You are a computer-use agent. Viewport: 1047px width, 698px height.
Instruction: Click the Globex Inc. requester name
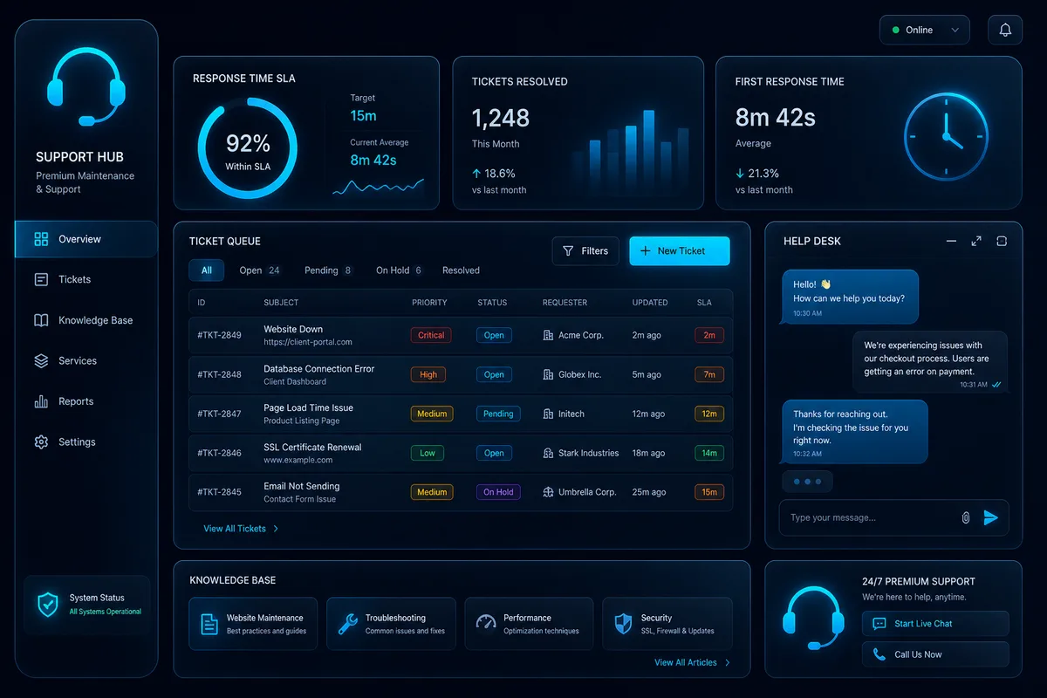click(580, 374)
